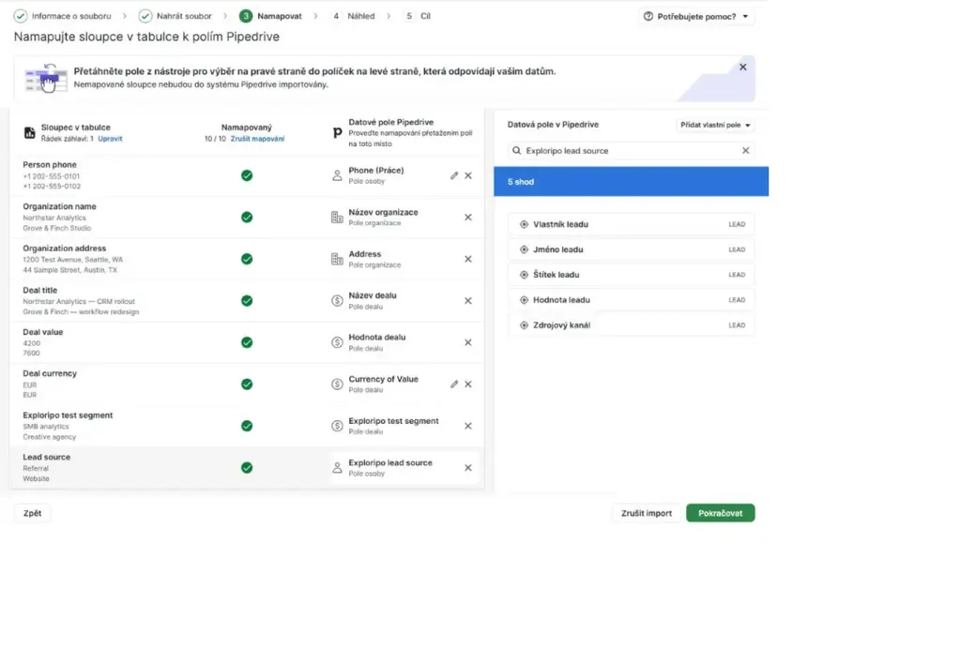Select the Hodnota leadu field
This screenshot has height=664, width=961.
(x=632, y=300)
